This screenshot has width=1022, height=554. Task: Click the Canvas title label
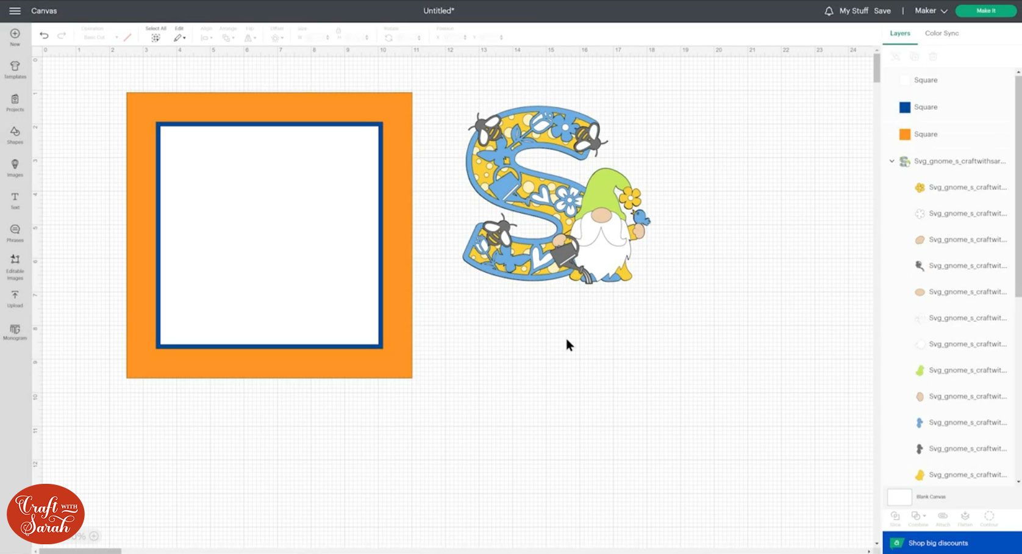(x=44, y=11)
